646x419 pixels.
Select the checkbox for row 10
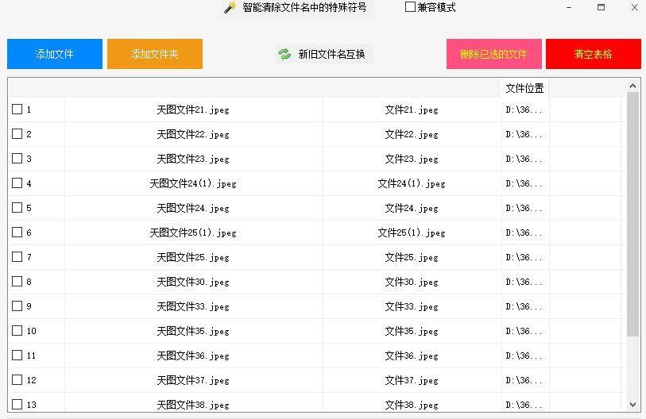pyautogui.click(x=17, y=330)
